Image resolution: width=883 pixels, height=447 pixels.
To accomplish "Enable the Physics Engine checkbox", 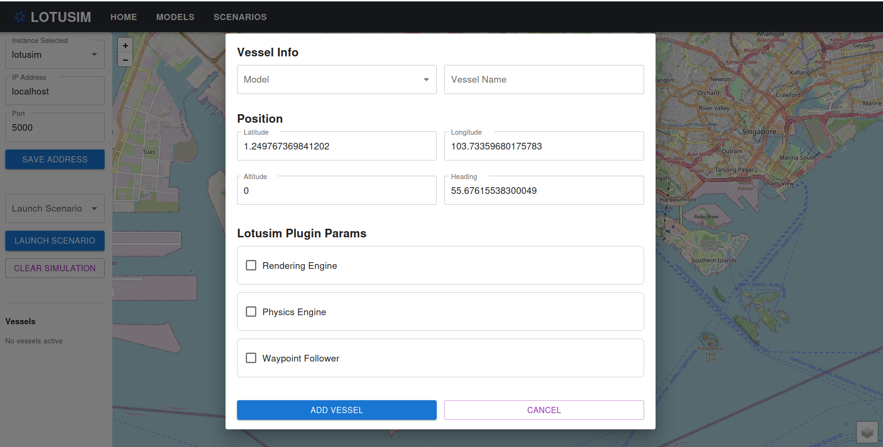I will tap(251, 311).
